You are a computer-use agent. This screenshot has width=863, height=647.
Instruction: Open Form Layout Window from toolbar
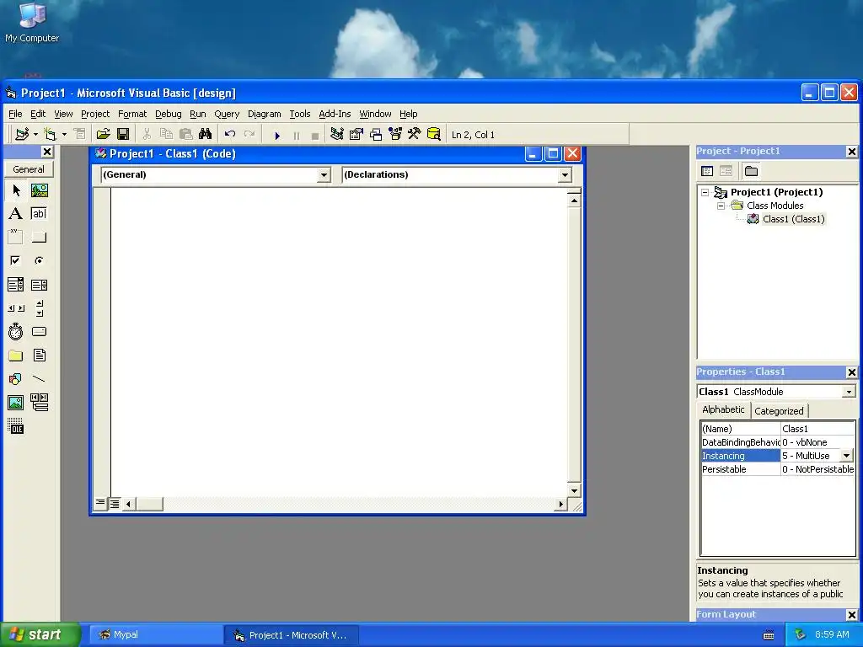[376, 134]
